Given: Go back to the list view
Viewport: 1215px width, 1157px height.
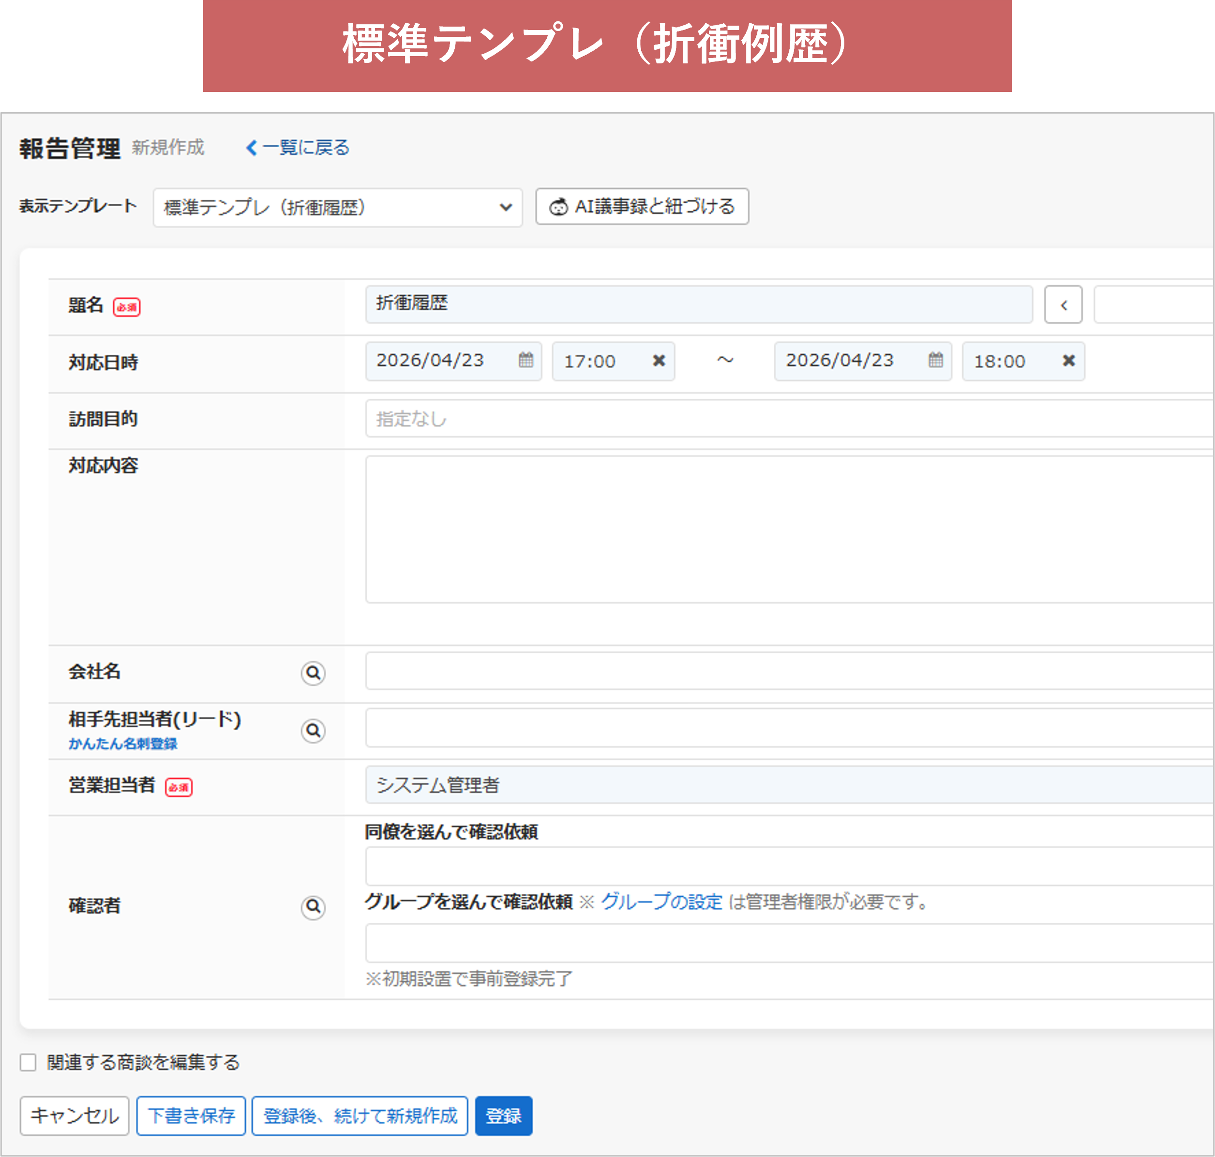Looking at the screenshot, I should click(x=298, y=148).
